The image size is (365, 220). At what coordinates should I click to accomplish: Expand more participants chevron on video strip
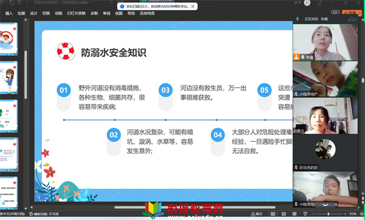[325, 205]
